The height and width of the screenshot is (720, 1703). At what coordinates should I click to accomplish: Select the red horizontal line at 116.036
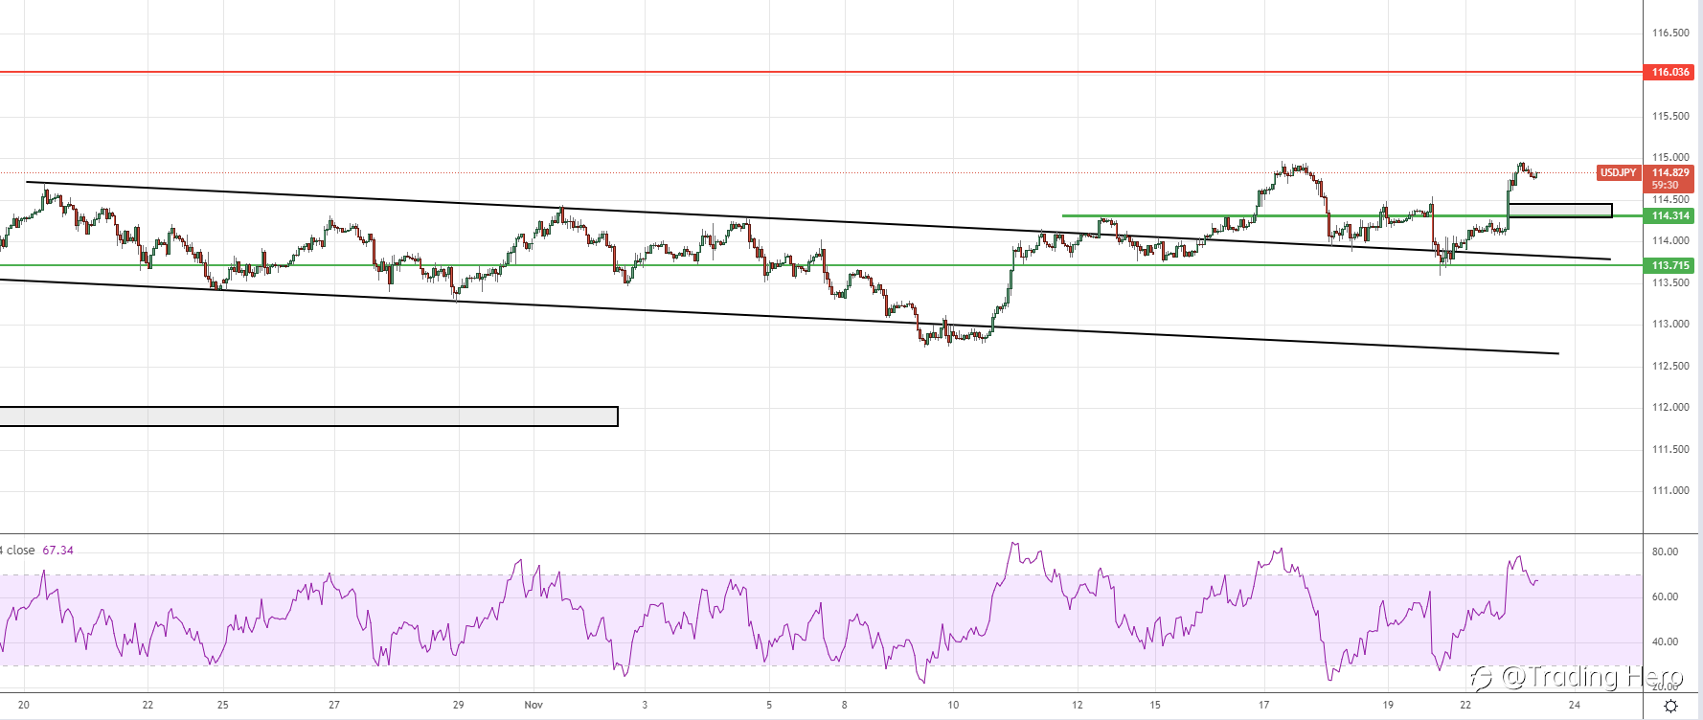tap(821, 72)
